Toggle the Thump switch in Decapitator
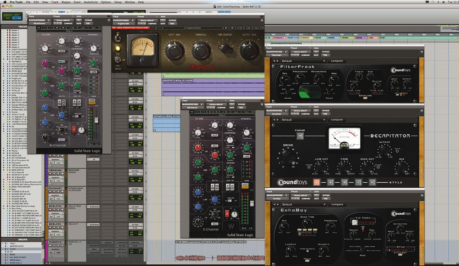The height and width of the screenshot is (266, 459). click(308, 168)
